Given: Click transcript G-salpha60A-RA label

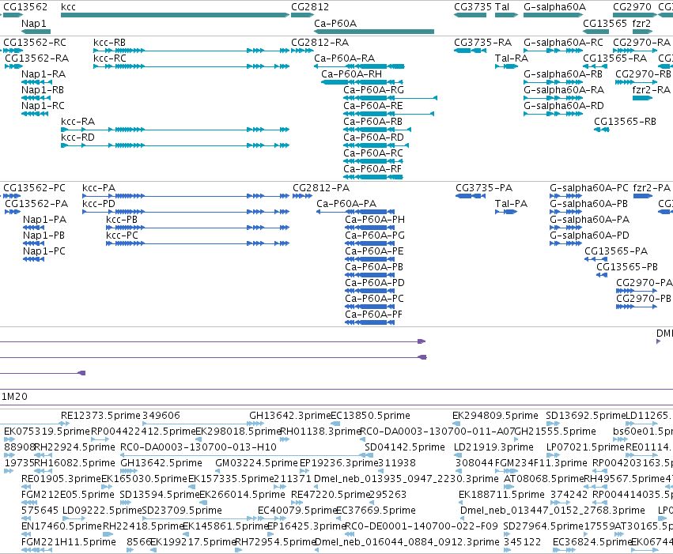Looking at the screenshot, I should (x=564, y=90).
